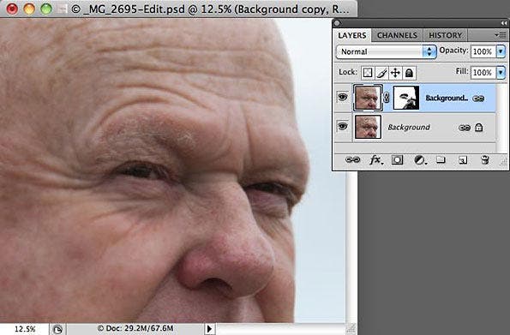Click the Fill value field
Image resolution: width=510 pixels, height=335 pixels.
(483, 72)
